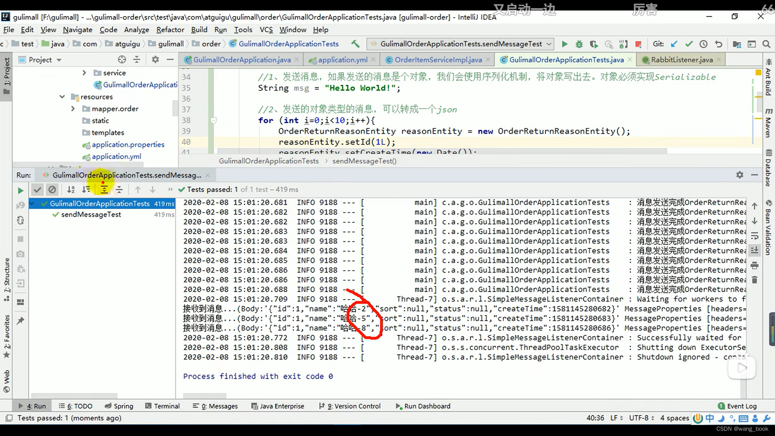Click the test passed checkmark icon
The height and width of the screenshot is (436, 775).
37,189
